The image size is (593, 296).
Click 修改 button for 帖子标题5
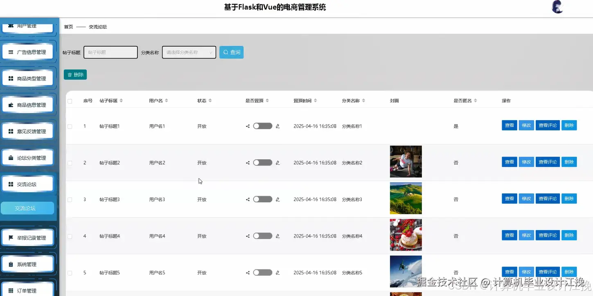(526, 272)
